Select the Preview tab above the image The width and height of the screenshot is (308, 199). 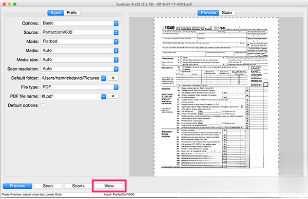point(208,13)
